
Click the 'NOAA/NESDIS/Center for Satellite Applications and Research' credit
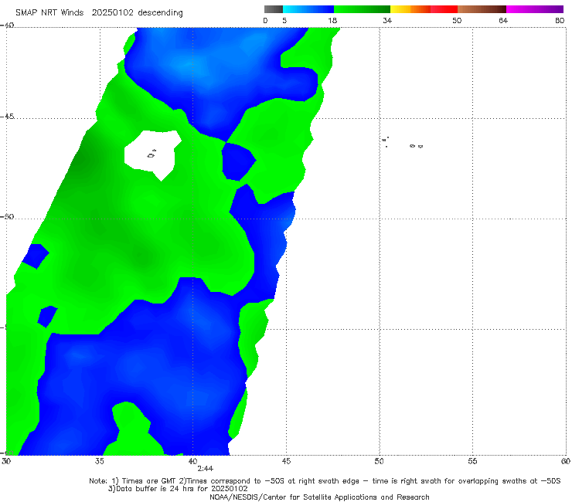pyautogui.click(x=319, y=497)
